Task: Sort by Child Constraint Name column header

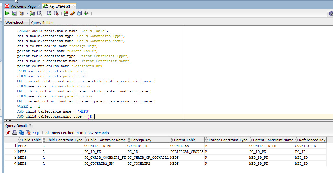Action: 105,140
